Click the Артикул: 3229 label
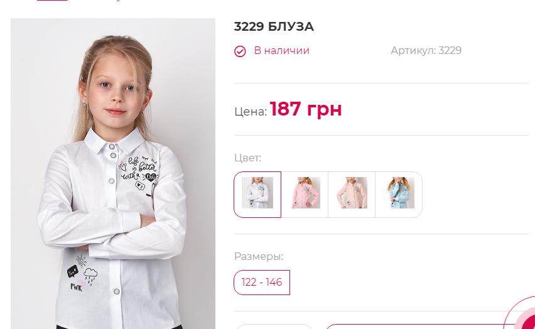Image resolution: width=535 pixels, height=329 pixels. [426, 50]
